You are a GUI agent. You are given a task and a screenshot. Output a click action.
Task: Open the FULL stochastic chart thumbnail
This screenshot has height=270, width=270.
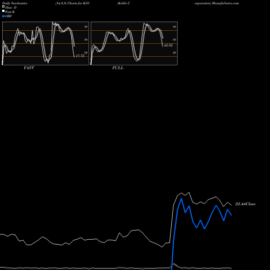134,43
